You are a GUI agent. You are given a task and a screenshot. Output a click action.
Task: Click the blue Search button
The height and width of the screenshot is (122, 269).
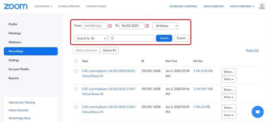coord(164,38)
